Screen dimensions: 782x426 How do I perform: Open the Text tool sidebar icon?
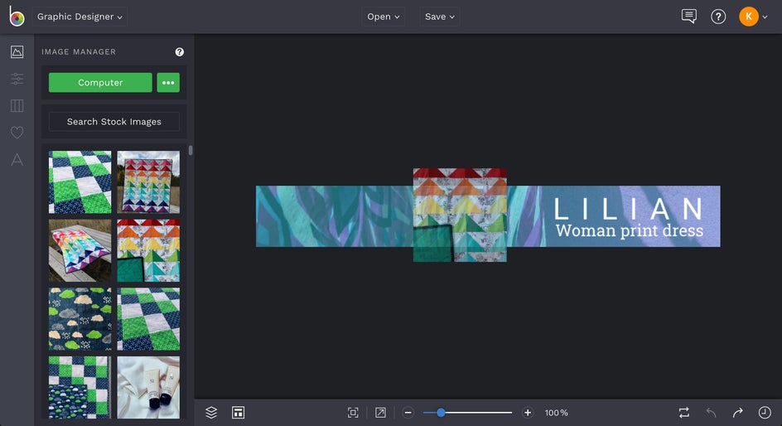pos(17,160)
